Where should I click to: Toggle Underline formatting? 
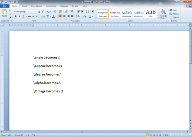[x=23, y=16]
